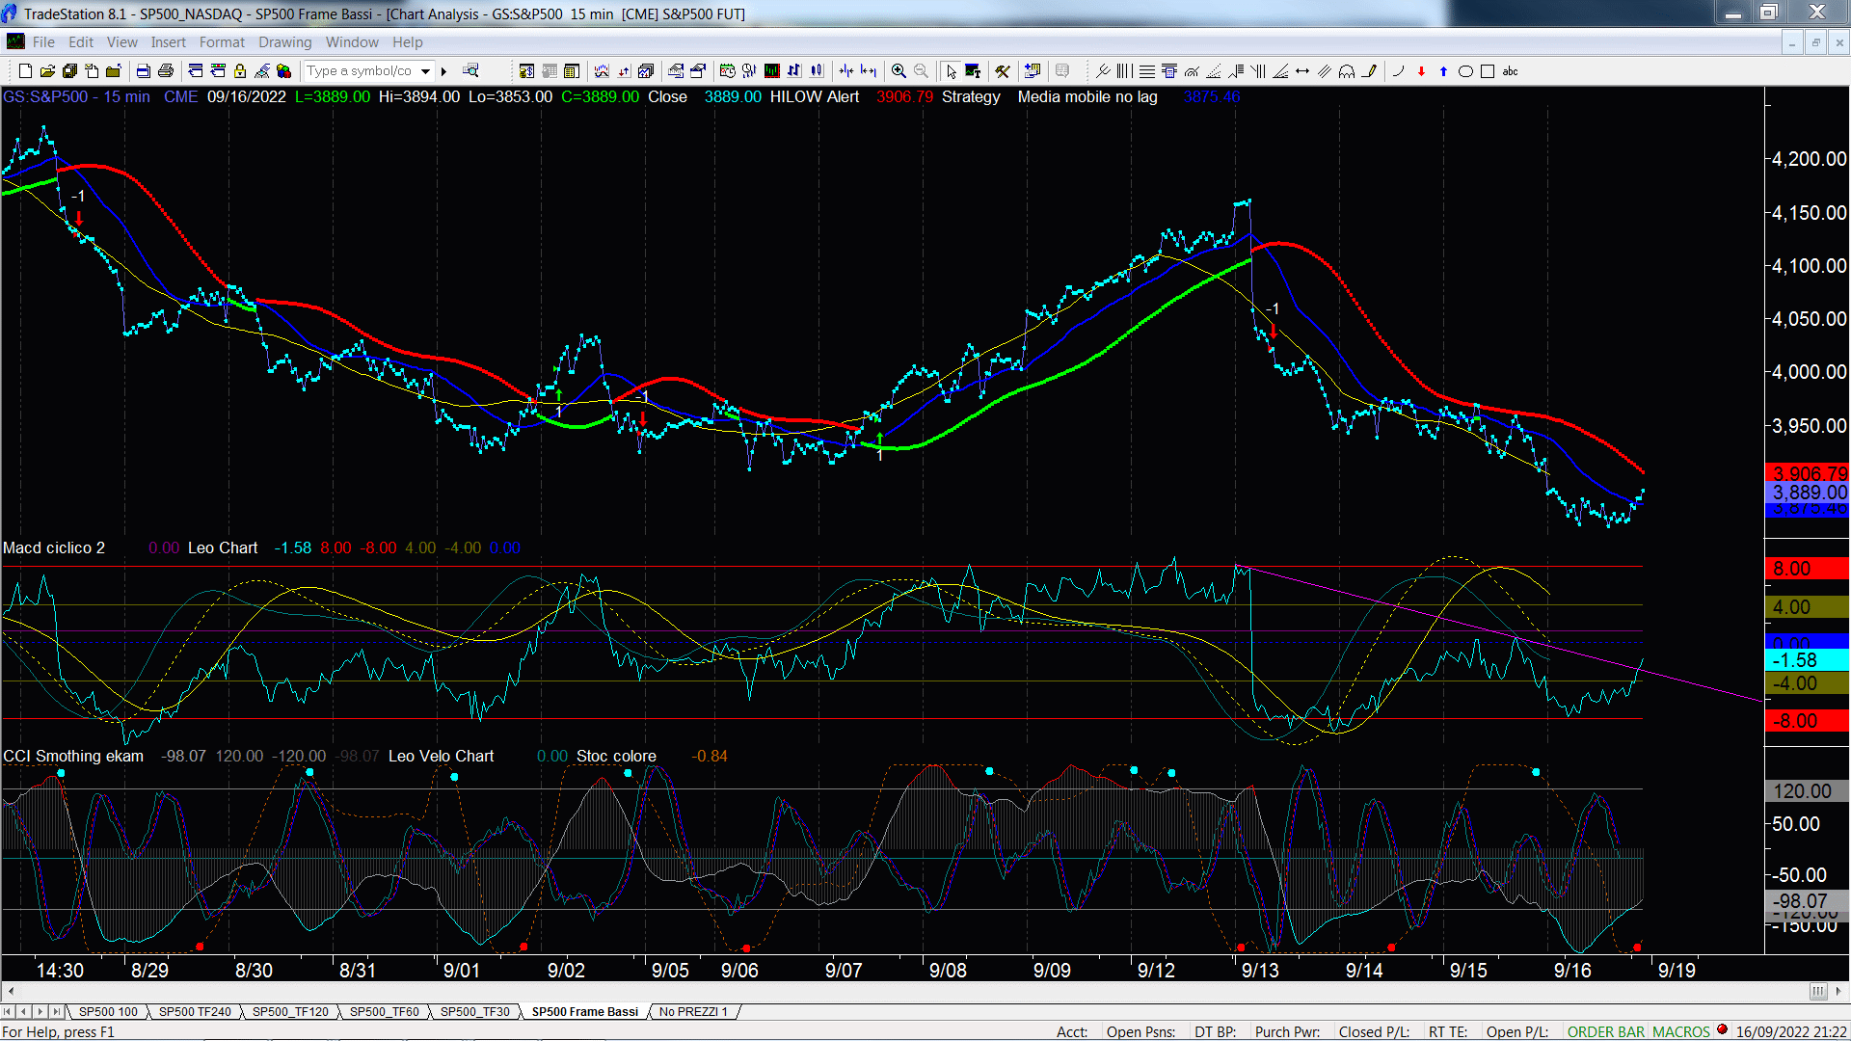Open the Help menu
Screen dimensions: 1851x1041
coord(408,42)
